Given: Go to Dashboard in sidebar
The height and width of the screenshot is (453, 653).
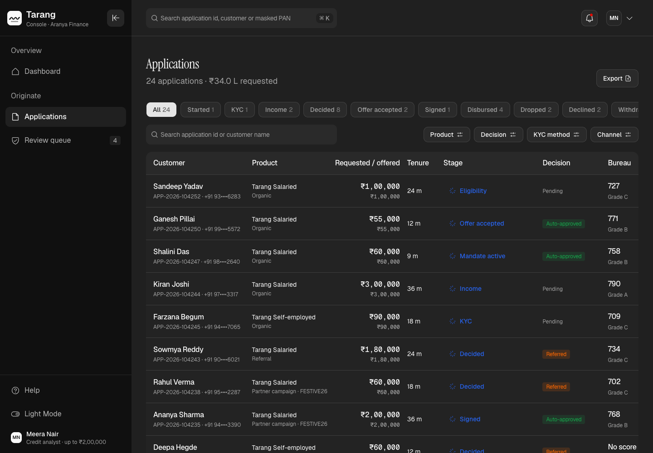Looking at the screenshot, I should 66,72.
